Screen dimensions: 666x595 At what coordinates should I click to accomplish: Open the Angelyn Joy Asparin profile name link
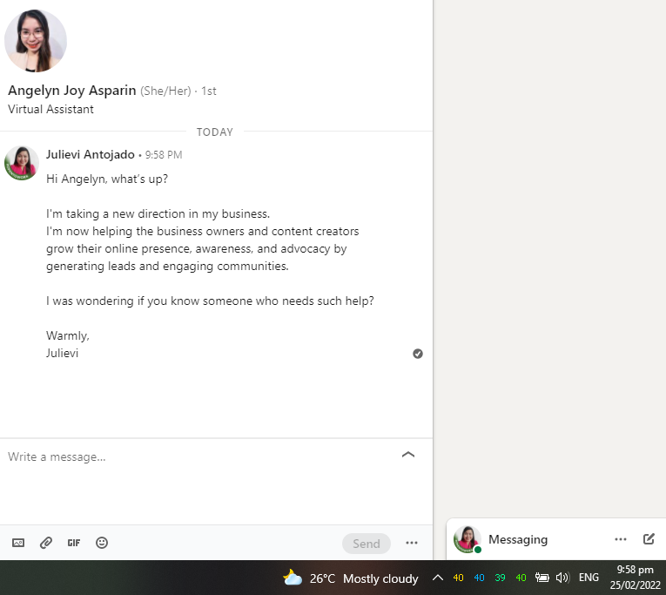(x=71, y=91)
